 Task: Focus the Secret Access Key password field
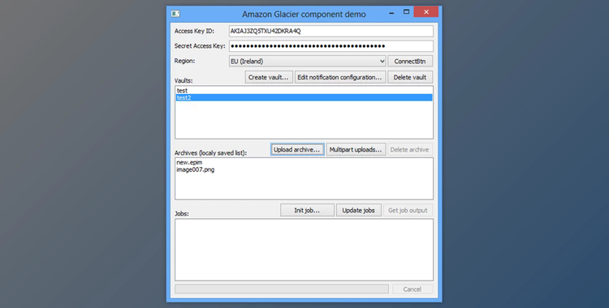331,45
